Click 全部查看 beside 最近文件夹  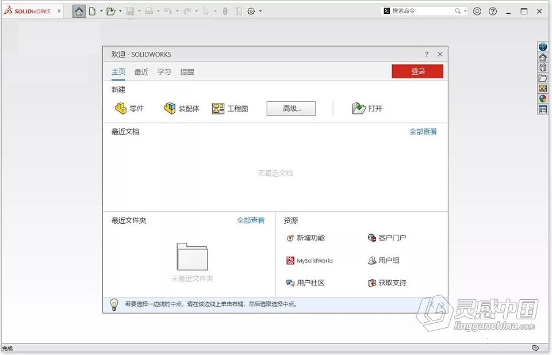(251, 220)
